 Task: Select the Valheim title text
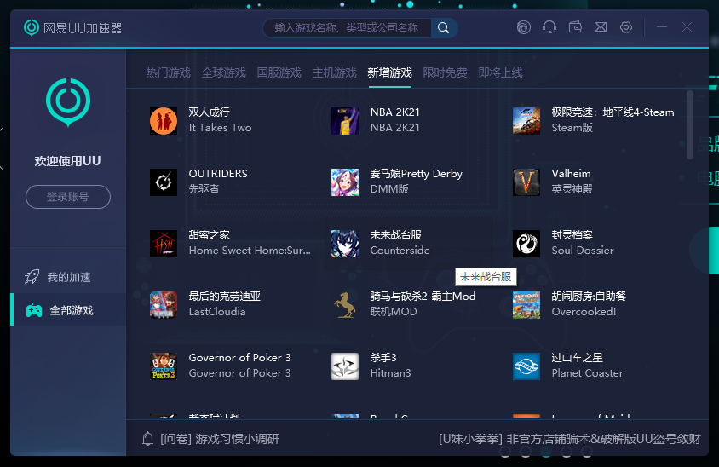(571, 173)
